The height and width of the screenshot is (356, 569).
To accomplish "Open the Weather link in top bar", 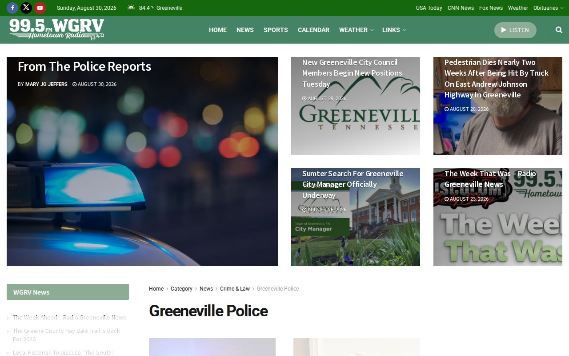I will click(x=518, y=8).
